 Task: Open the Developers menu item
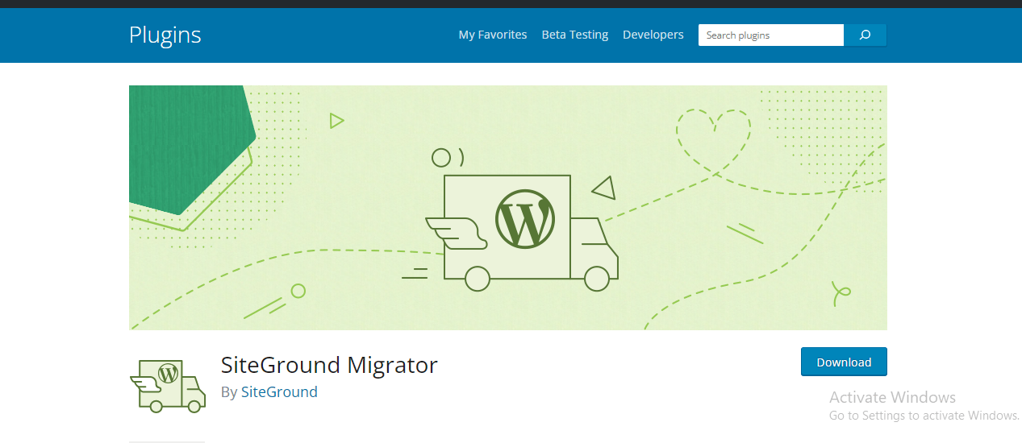tap(653, 35)
